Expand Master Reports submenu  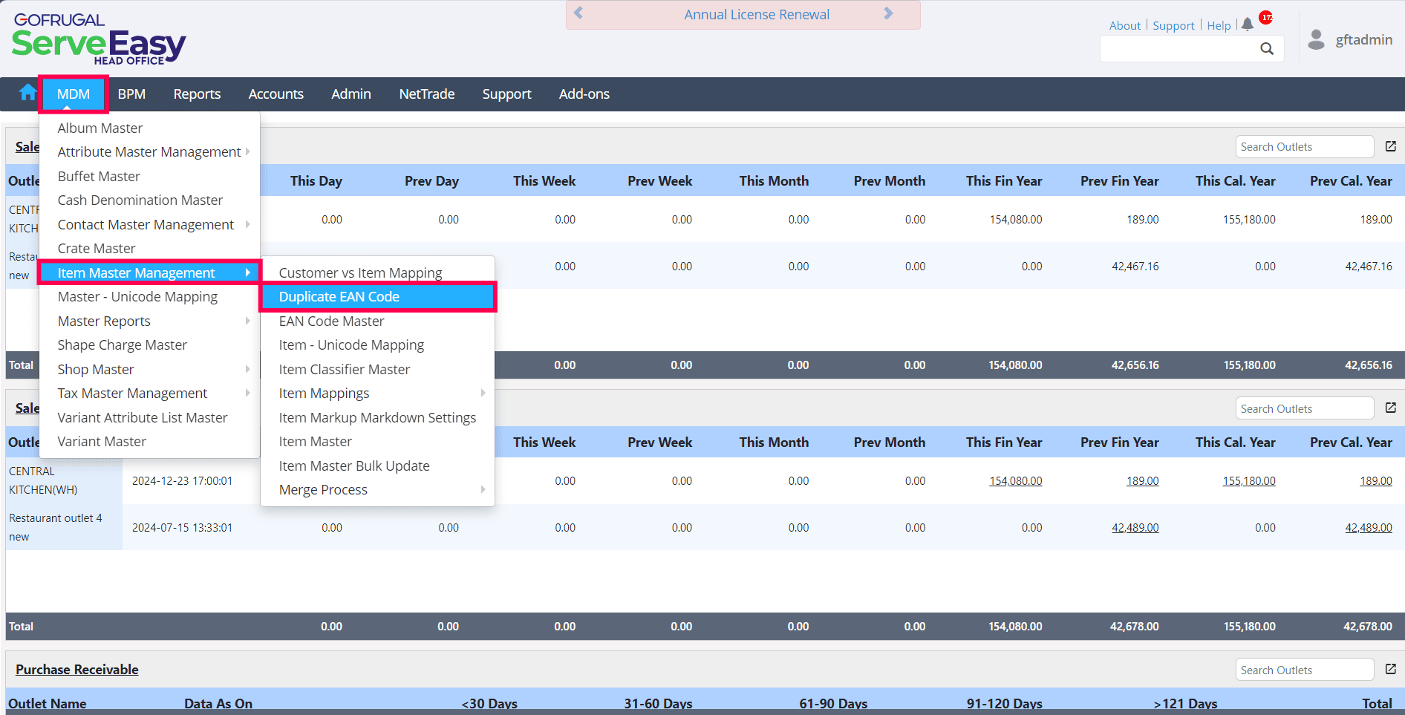point(247,321)
